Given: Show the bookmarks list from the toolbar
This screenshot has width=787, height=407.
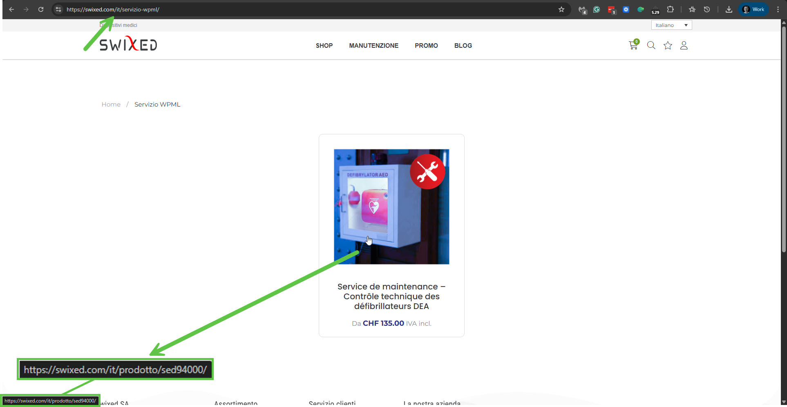Looking at the screenshot, I should coord(692,9).
